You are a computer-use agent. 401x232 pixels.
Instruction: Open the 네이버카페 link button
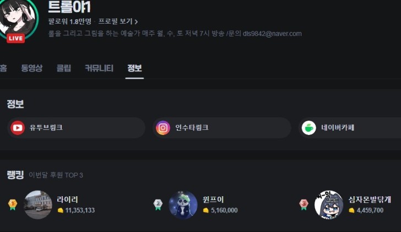(350, 128)
